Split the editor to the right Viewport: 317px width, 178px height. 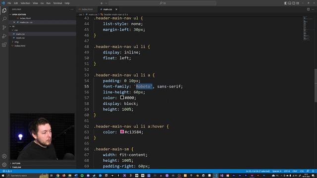pos(308,9)
